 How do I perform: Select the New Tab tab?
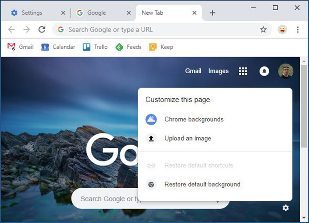[169, 13]
